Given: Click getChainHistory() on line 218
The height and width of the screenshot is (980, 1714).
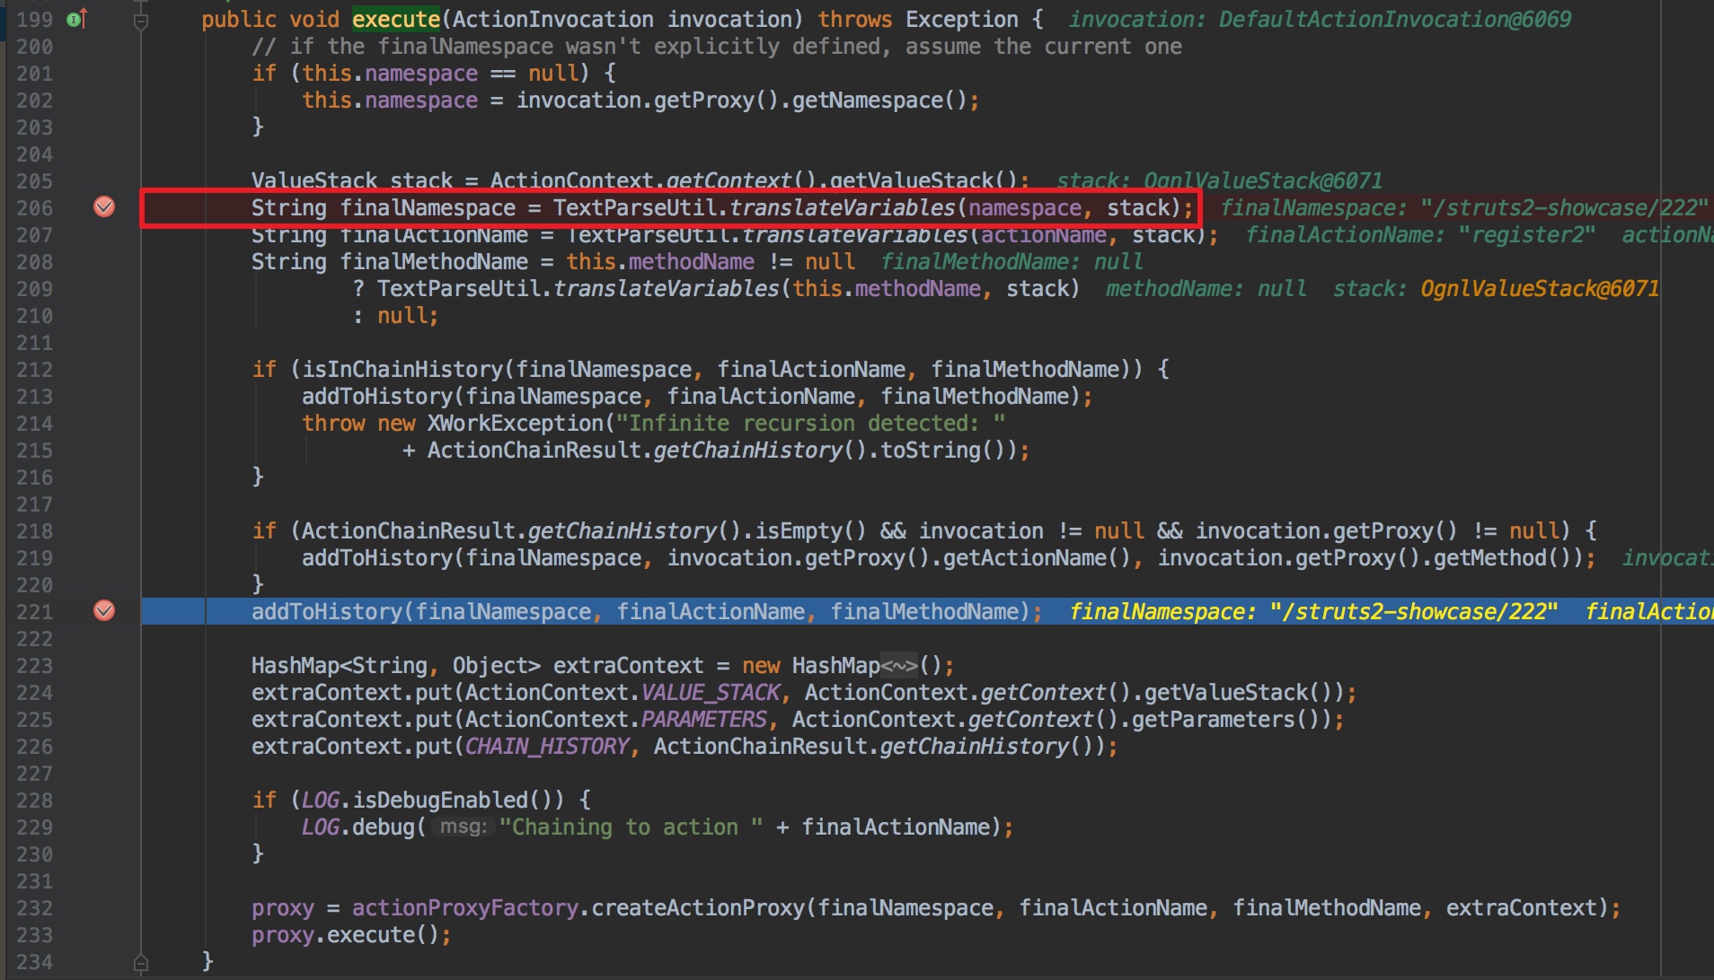Looking at the screenshot, I should pyautogui.click(x=635, y=530).
